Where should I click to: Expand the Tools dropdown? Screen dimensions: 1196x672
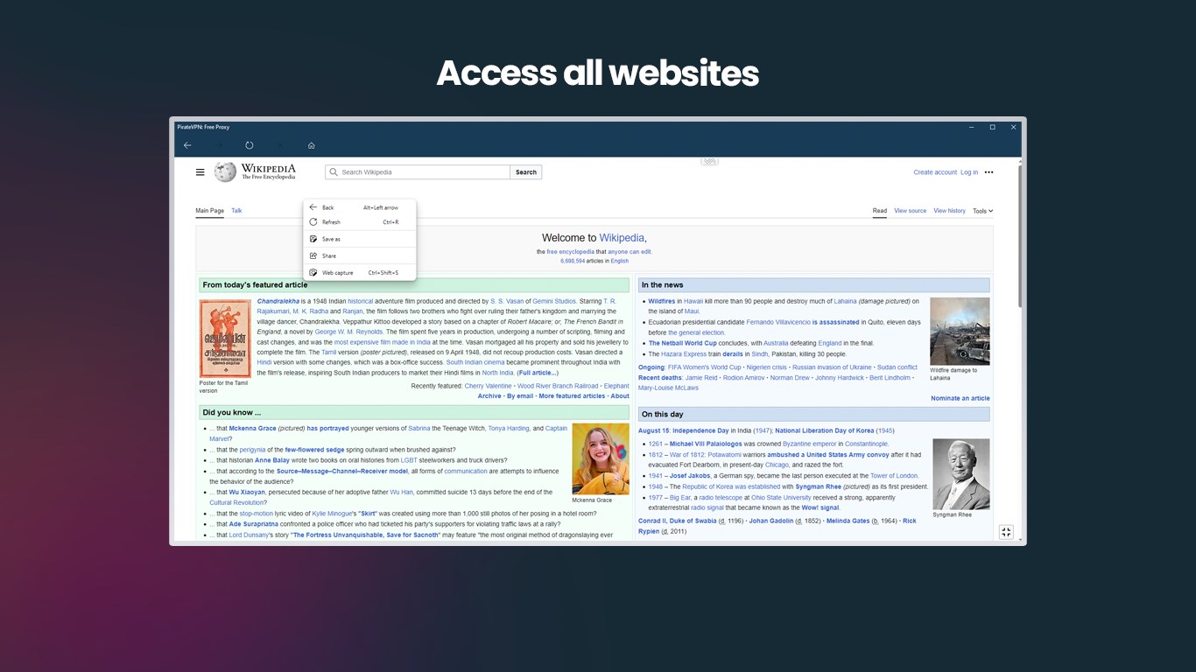[x=982, y=211]
